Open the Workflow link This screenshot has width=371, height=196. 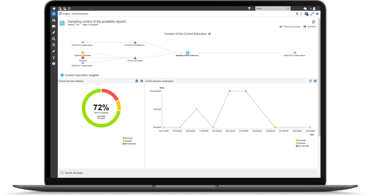(311, 27)
